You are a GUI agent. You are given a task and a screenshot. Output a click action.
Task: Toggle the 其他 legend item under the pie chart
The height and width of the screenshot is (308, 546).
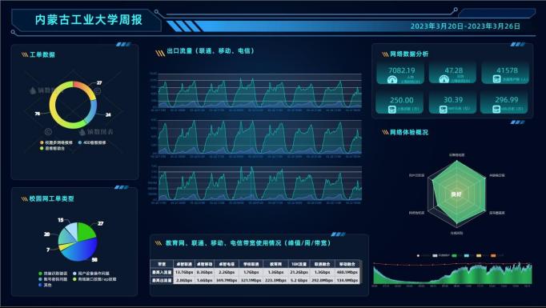[45, 285]
